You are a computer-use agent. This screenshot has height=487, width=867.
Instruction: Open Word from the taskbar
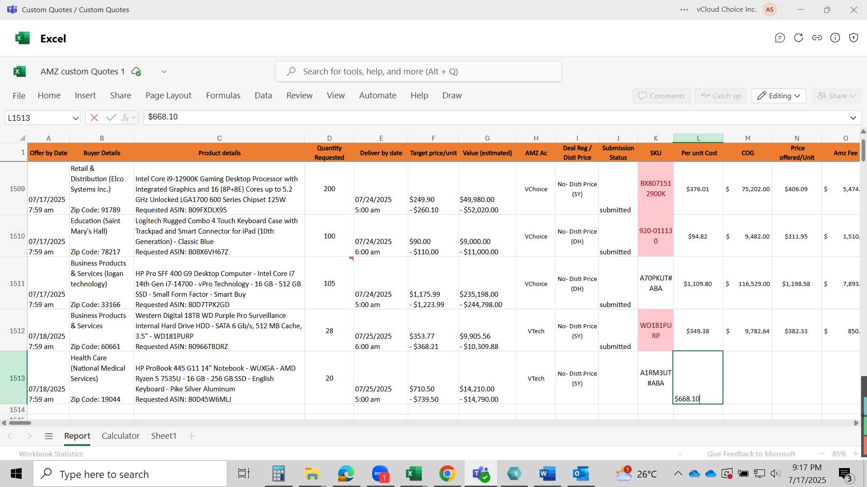tap(547, 474)
